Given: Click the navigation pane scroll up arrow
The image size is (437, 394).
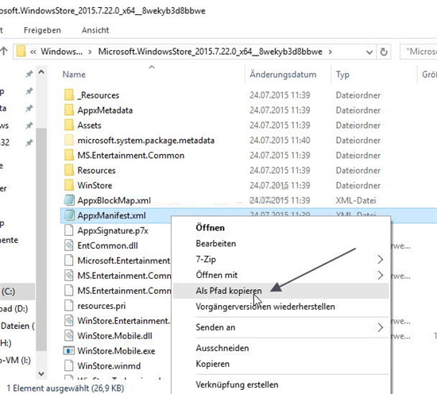Looking at the screenshot, I should (41, 72).
